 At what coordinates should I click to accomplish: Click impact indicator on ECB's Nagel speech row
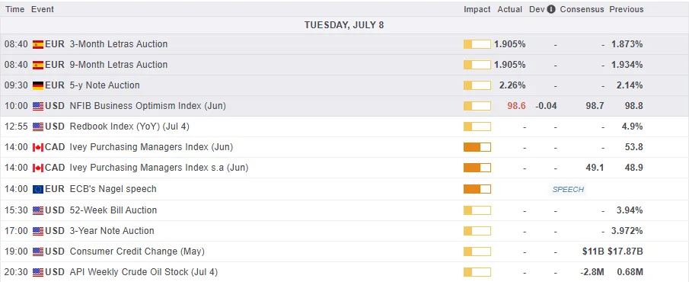pos(477,189)
